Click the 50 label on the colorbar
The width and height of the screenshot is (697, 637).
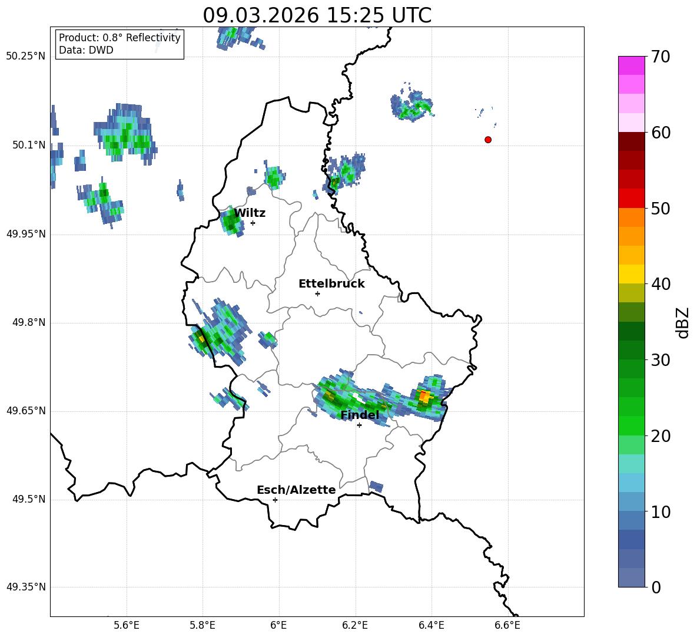[x=661, y=208]
